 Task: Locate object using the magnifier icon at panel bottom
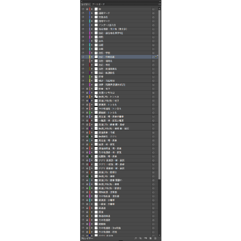click(136, 238)
